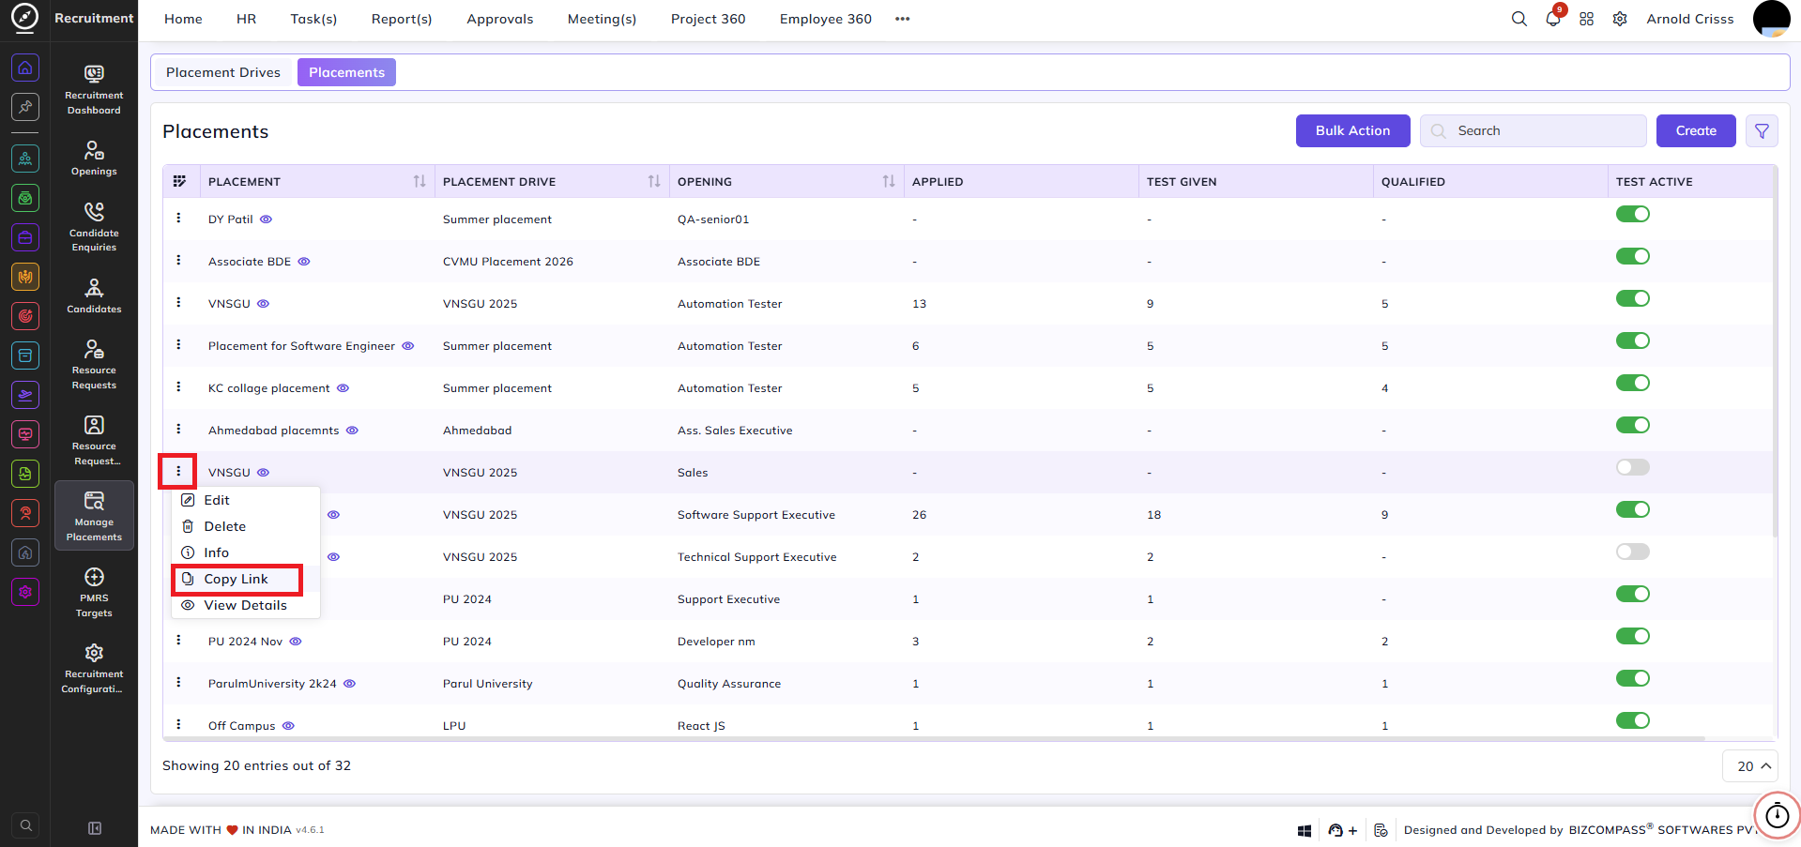Open more options ellipsis in top menu
The image size is (1801, 847).
[x=902, y=19]
